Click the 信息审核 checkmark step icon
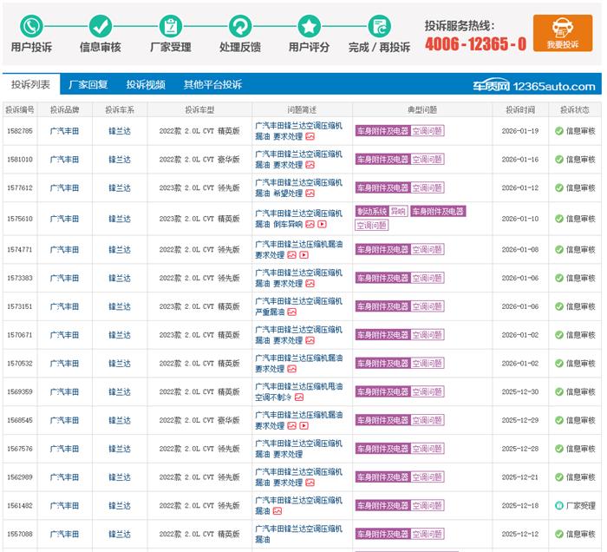The image size is (607, 552). [x=101, y=26]
